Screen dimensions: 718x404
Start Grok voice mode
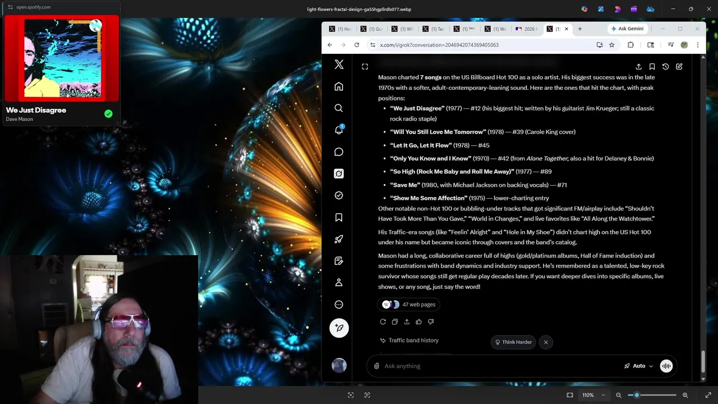pyautogui.click(x=666, y=366)
